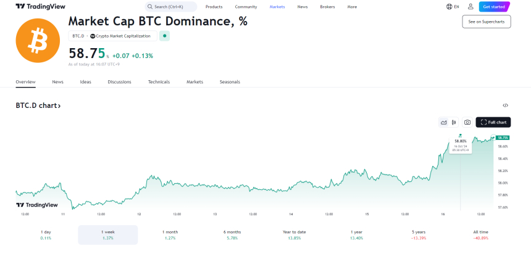
Task: Click the TradingView watermark on the chart
Action: click(x=37, y=205)
